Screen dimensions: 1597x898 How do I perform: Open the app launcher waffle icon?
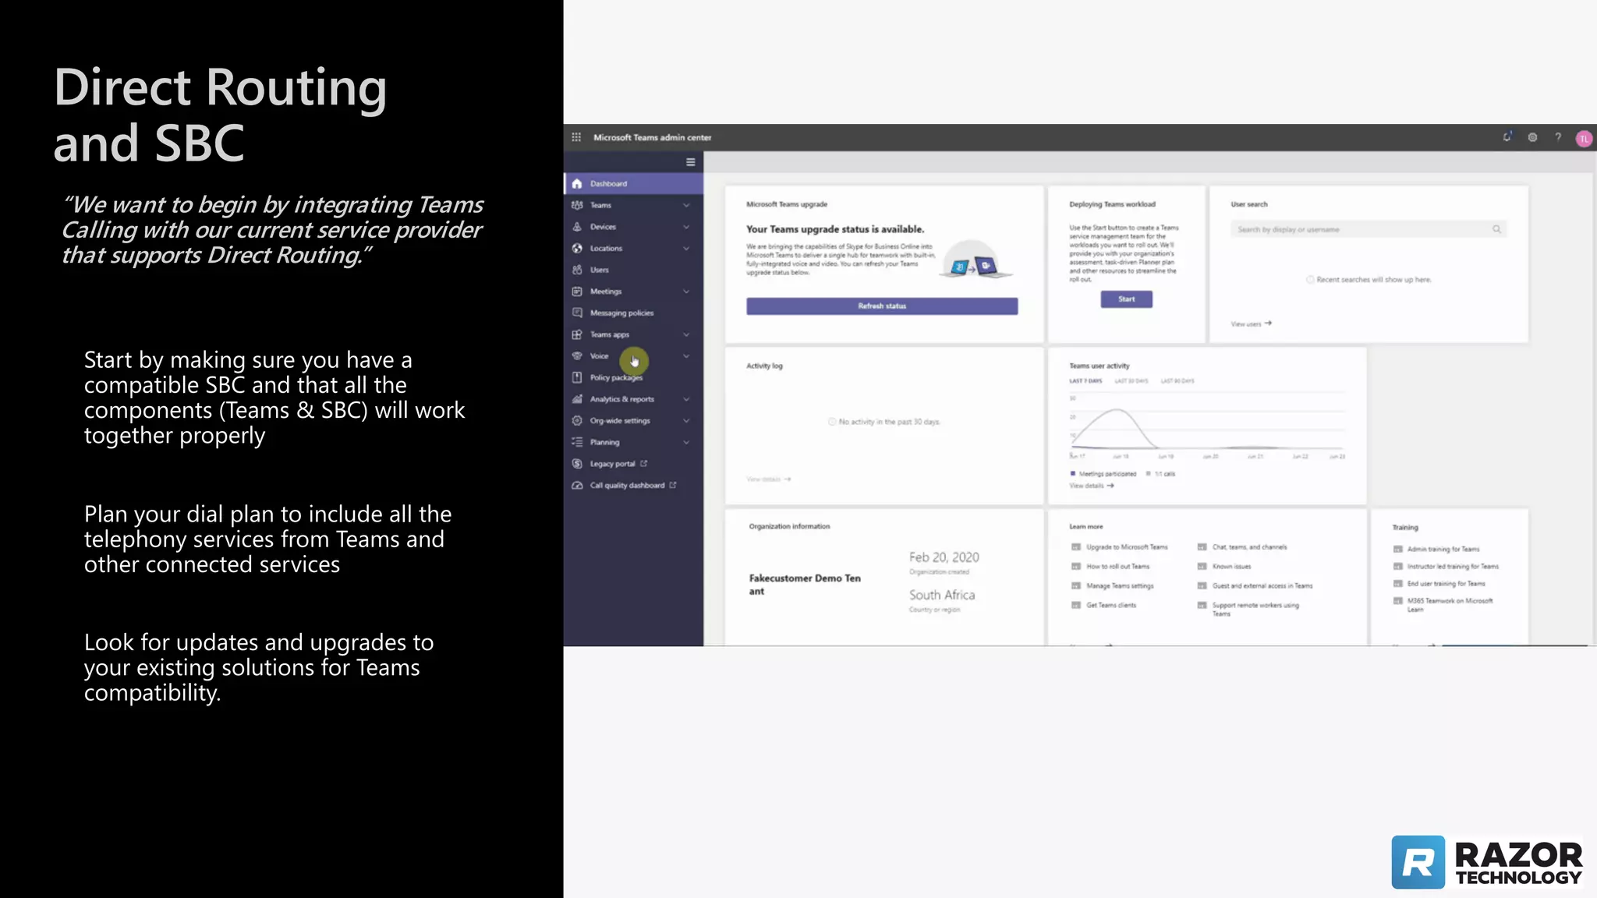[x=576, y=137]
